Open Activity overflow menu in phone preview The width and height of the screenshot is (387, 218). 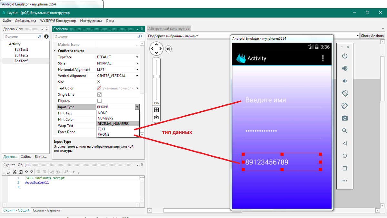(x=323, y=58)
